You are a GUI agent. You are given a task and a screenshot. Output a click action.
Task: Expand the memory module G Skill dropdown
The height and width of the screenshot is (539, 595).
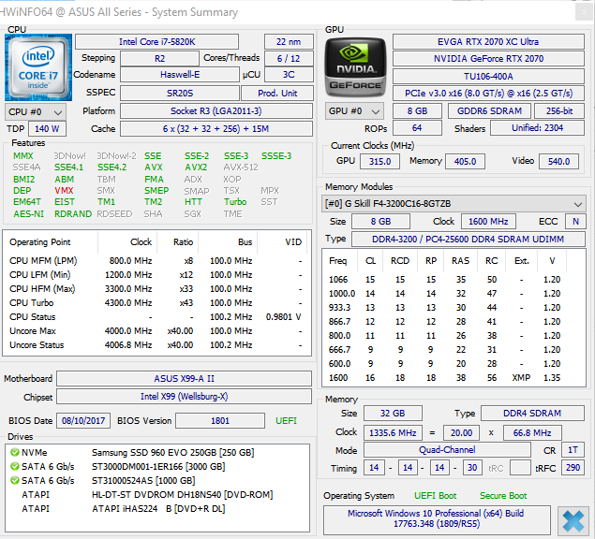[454, 204]
